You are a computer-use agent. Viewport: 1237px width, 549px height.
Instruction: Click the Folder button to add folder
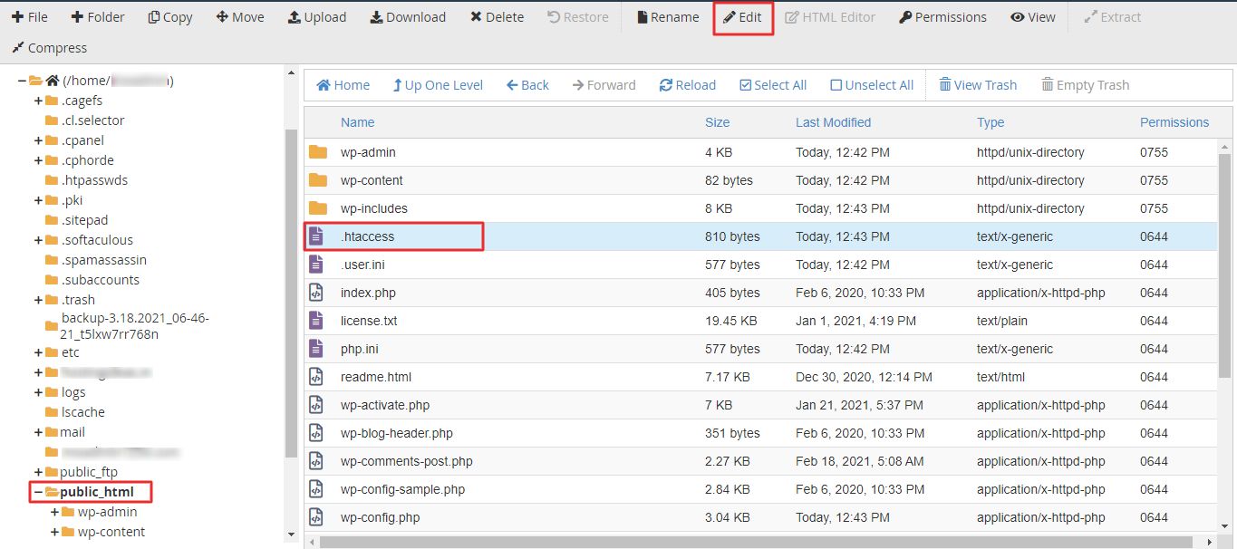[x=98, y=17]
